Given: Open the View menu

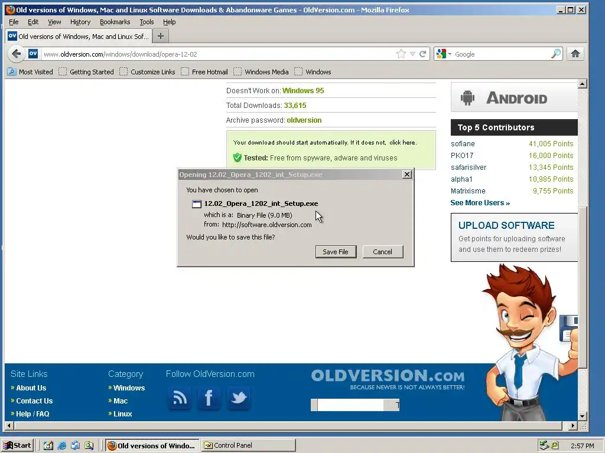Looking at the screenshot, I should (54, 22).
